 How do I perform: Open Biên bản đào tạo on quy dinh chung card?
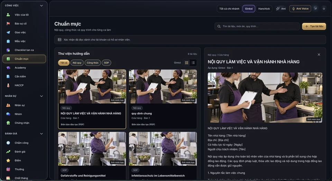[x=143, y=125]
